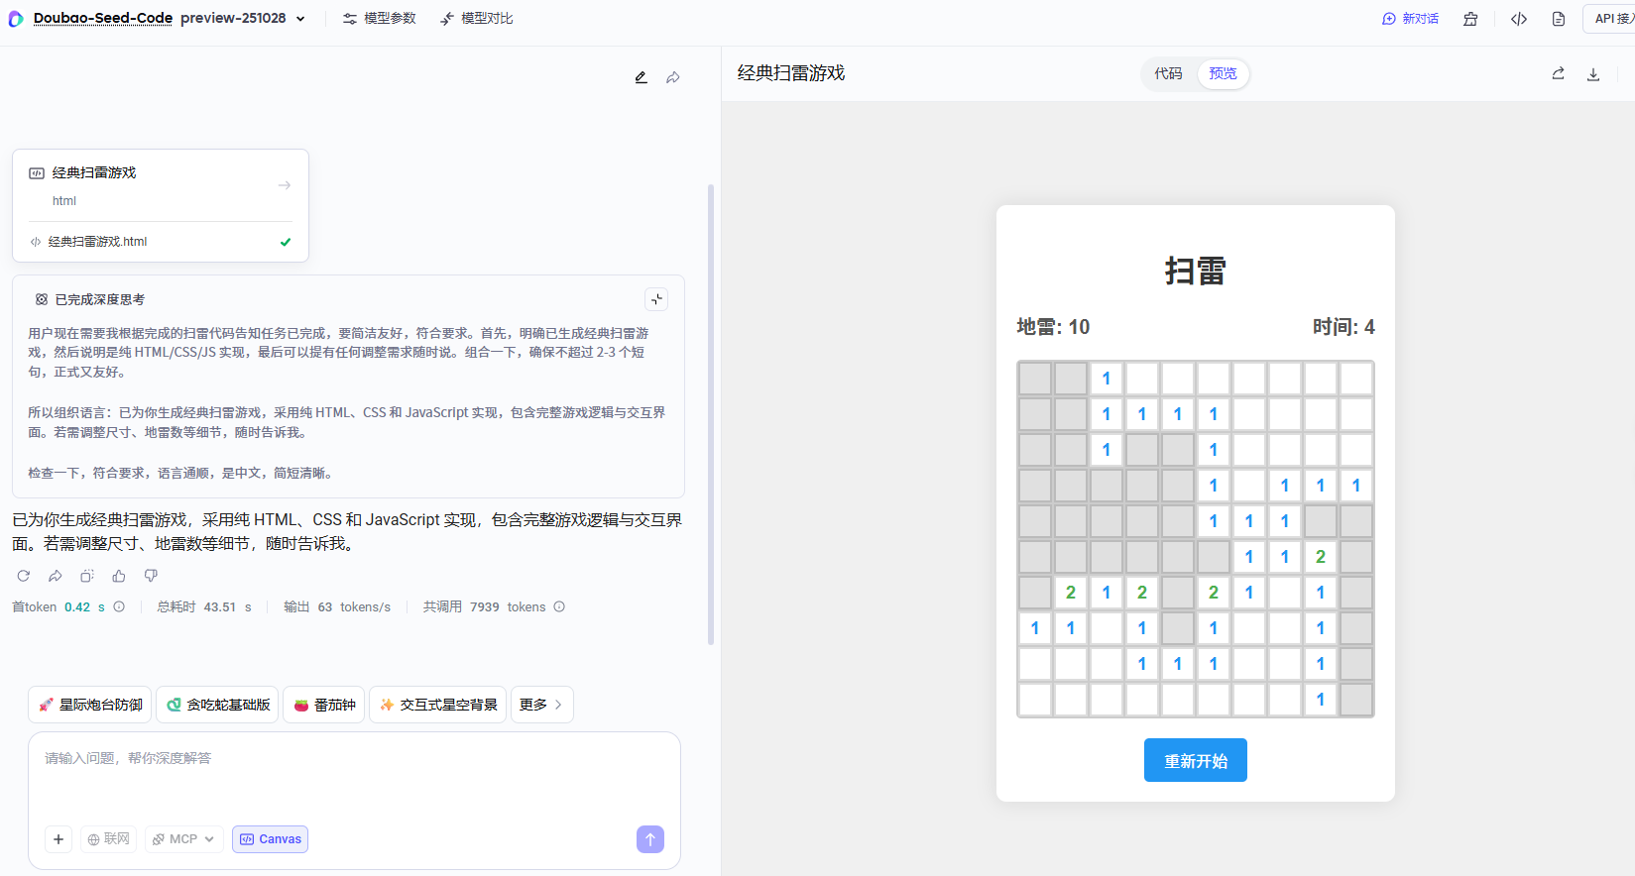Click the 地雷: 10 mine counter

[x=1053, y=327]
